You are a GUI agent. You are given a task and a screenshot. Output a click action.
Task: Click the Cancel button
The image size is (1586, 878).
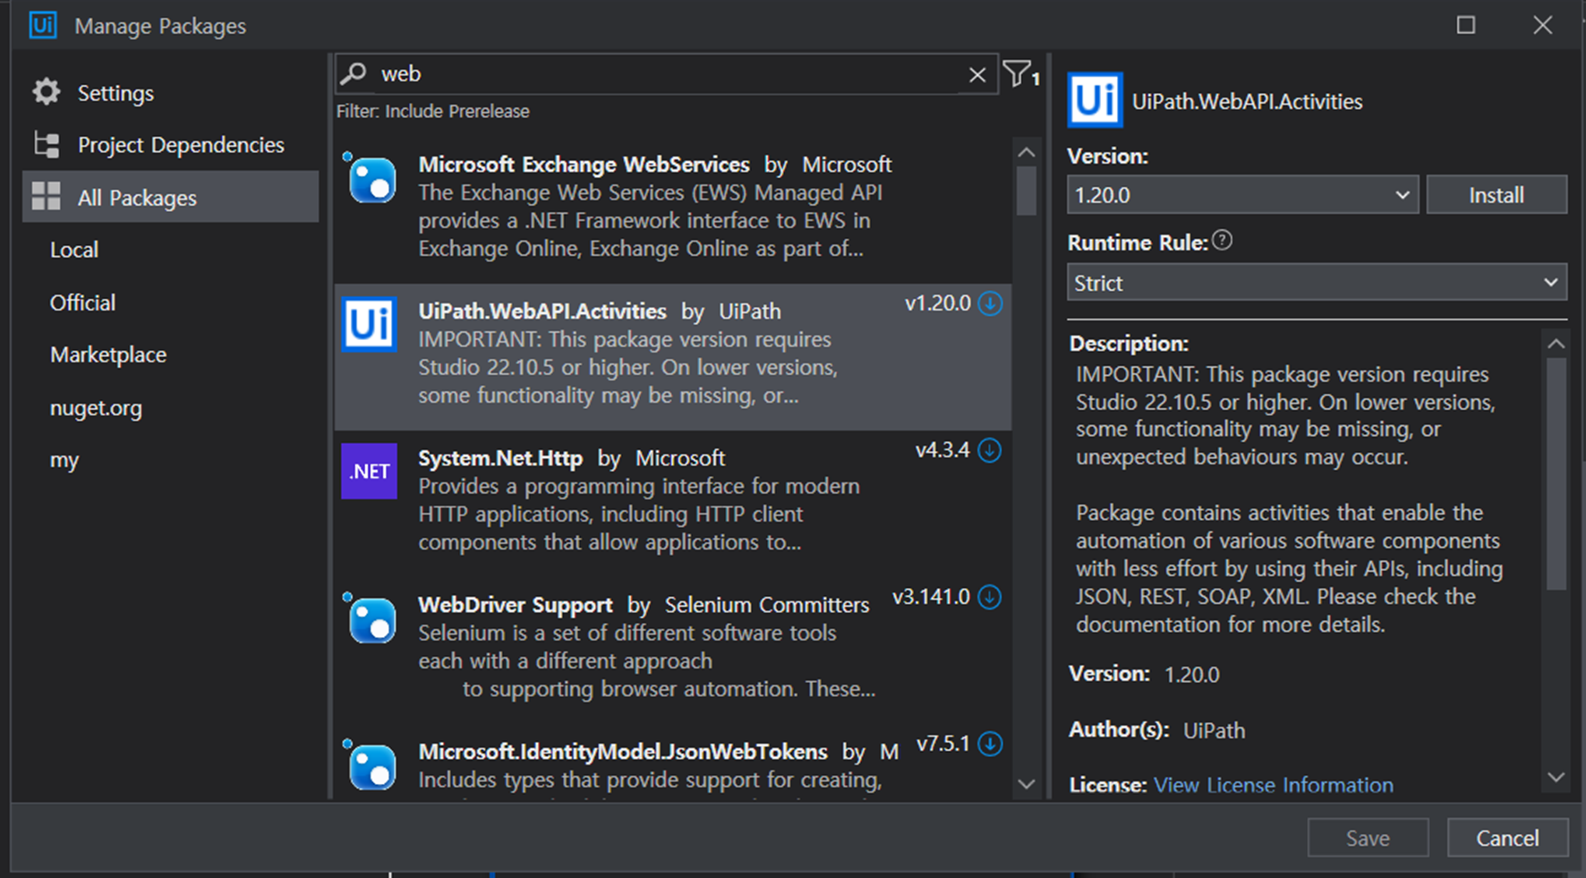(x=1507, y=839)
